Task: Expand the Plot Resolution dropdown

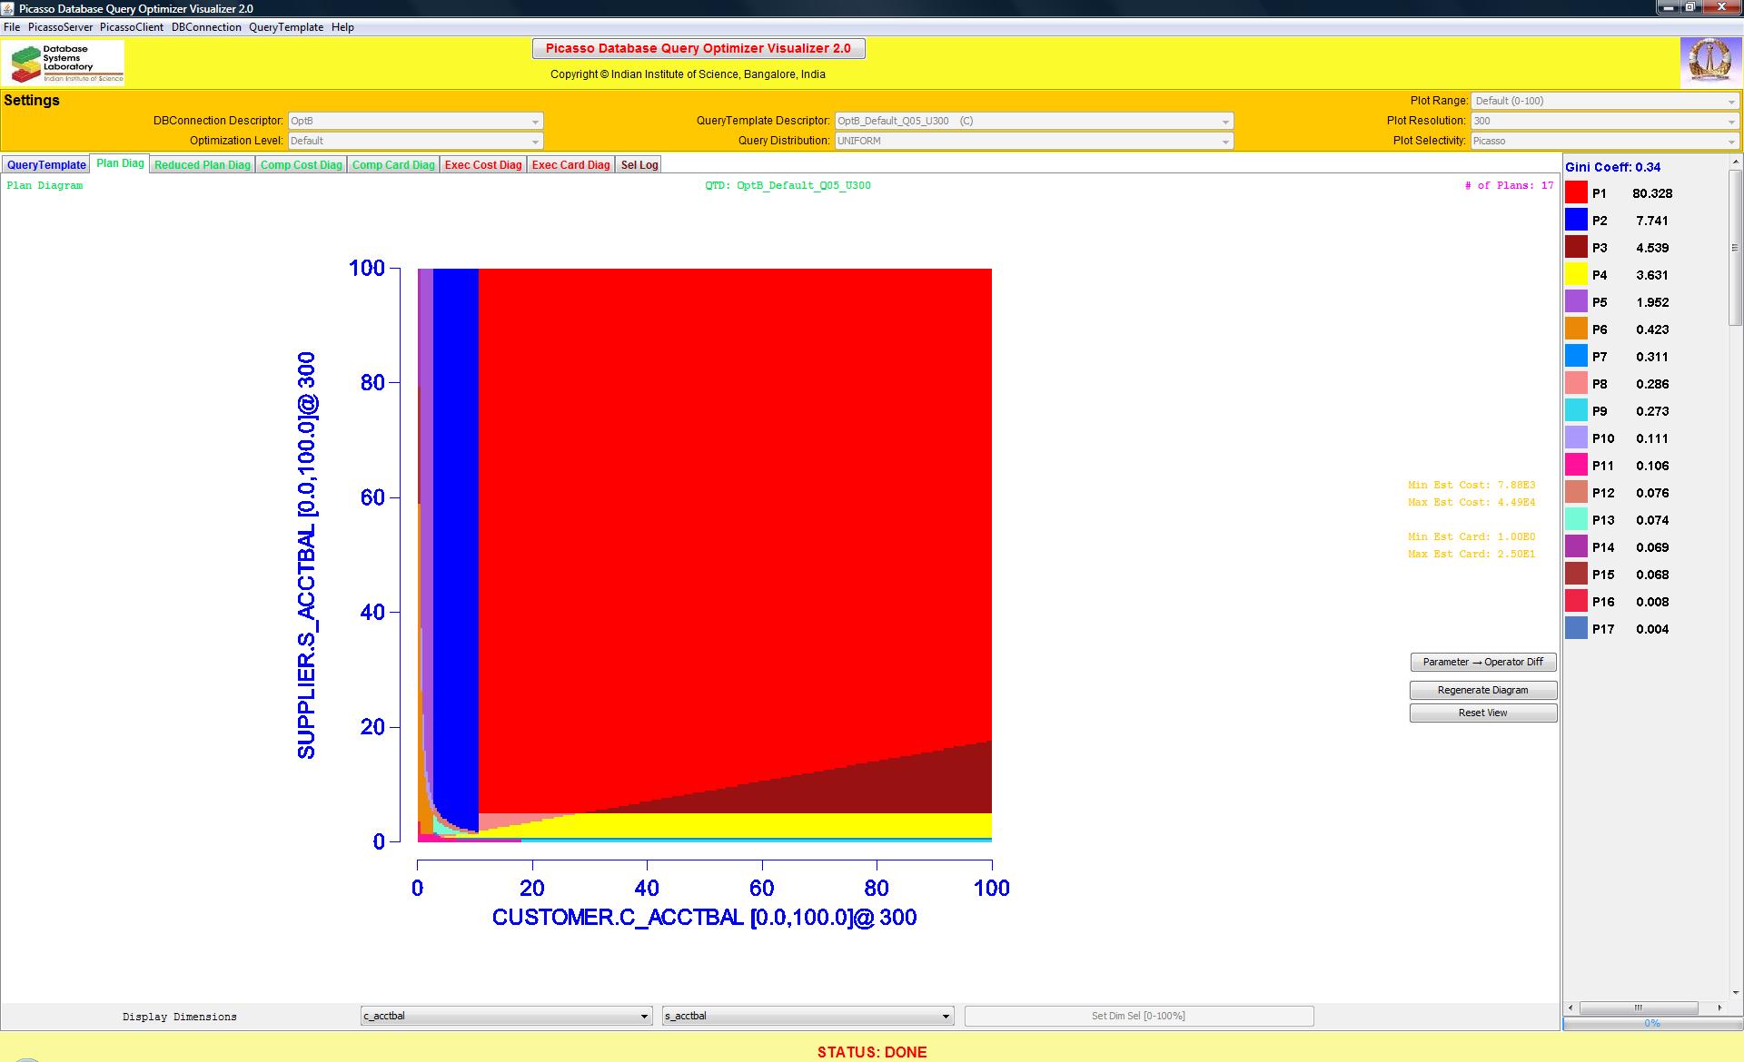Action: pyautogui.click(x=1605, y=121)
